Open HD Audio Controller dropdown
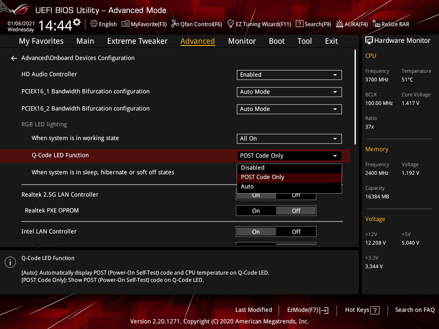 click(289, 75)
